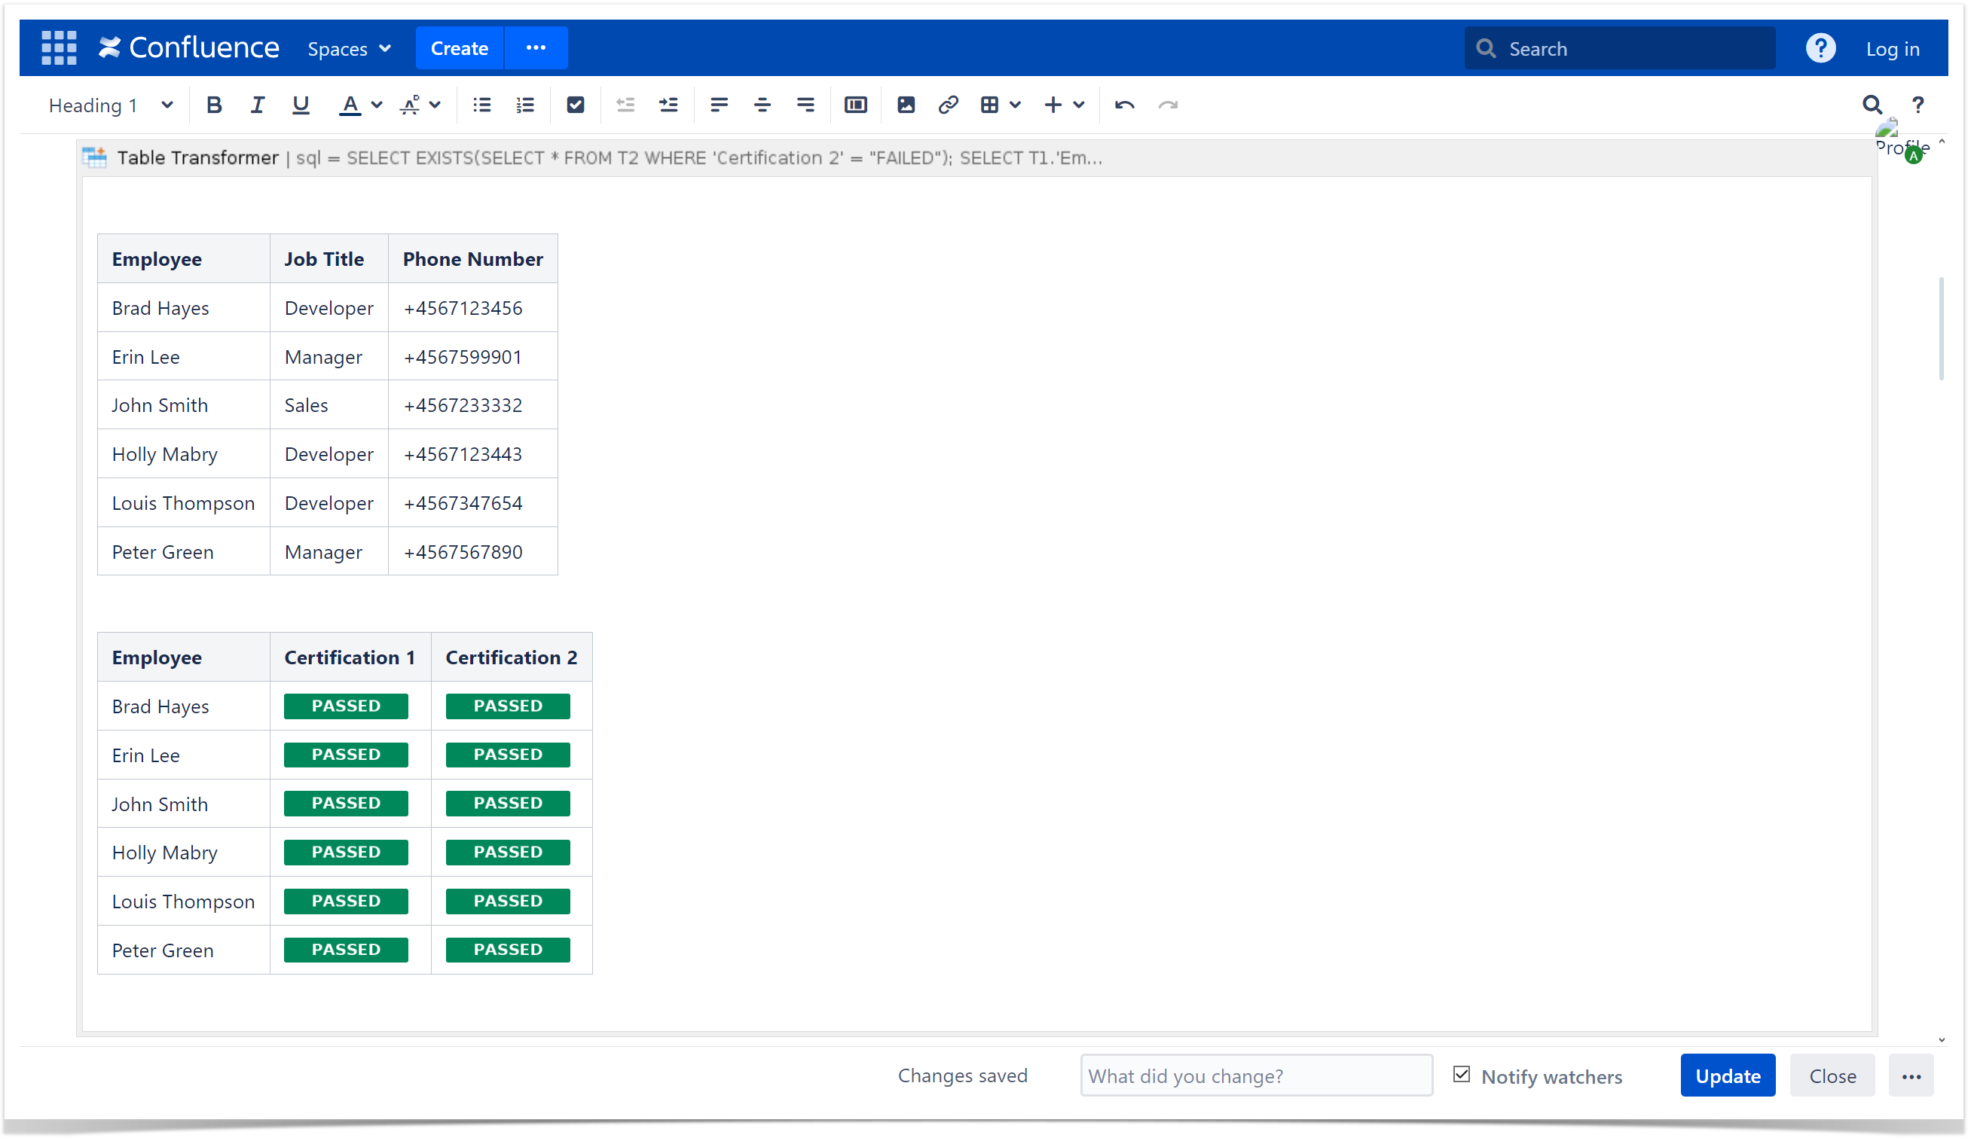Click the Log in link
The width and height of the screenshot is (1974, 1141).
coord(1892,48)
